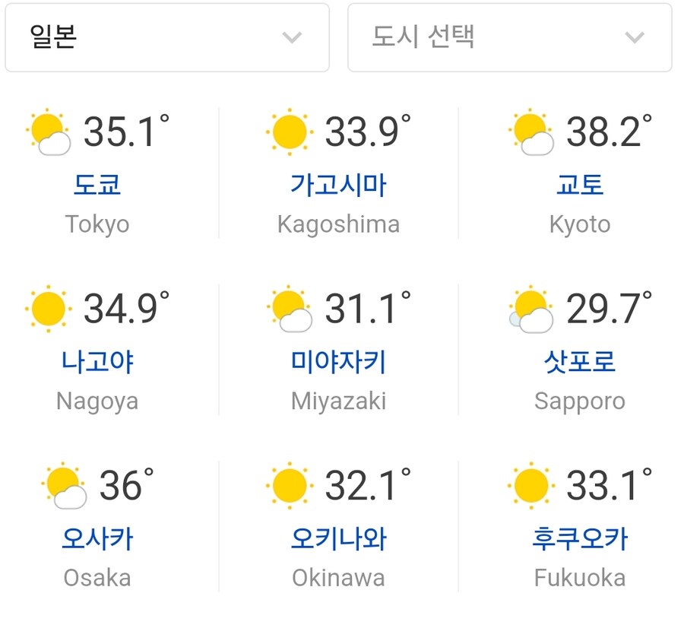The height and width of the screenshot is (625, 684).
Task: Select the sun-behind-cloud icon for Kyoto
Action: (x=533, y=131)
